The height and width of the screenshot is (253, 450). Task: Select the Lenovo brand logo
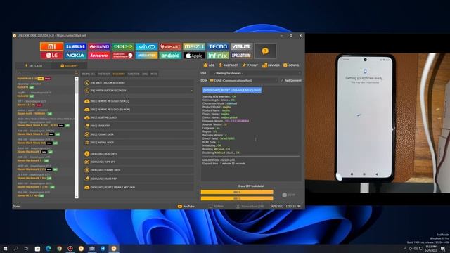[x=99, y=56]
